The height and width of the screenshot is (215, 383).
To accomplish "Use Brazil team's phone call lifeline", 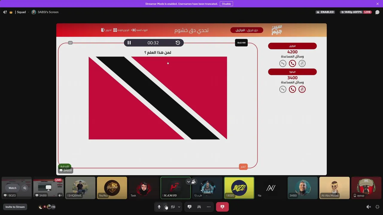I will click(x=292, y=63).
